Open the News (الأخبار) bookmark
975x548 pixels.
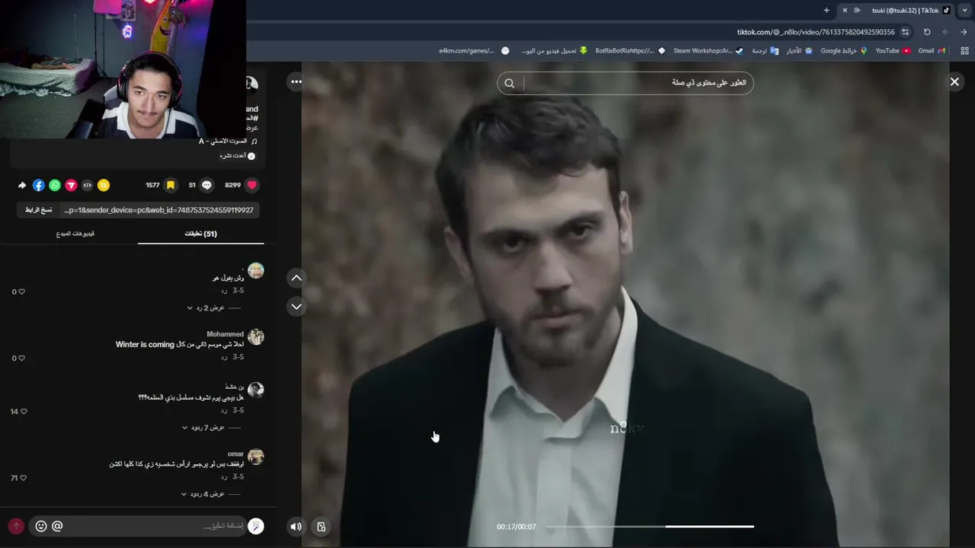pos(799,51)
